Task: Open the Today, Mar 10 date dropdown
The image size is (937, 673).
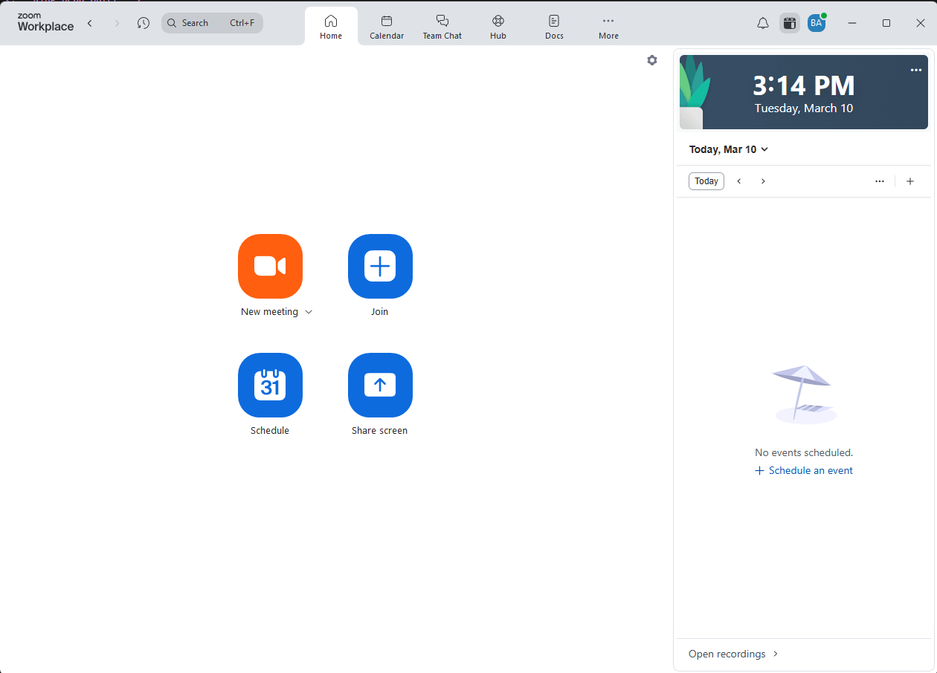Action: pyautogui.click(x=729, y=149)
